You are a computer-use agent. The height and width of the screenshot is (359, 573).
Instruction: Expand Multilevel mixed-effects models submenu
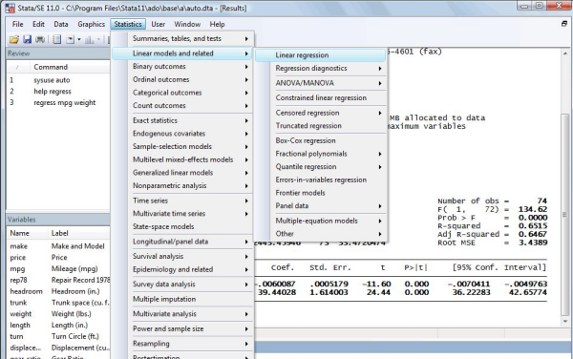(182, 159)
